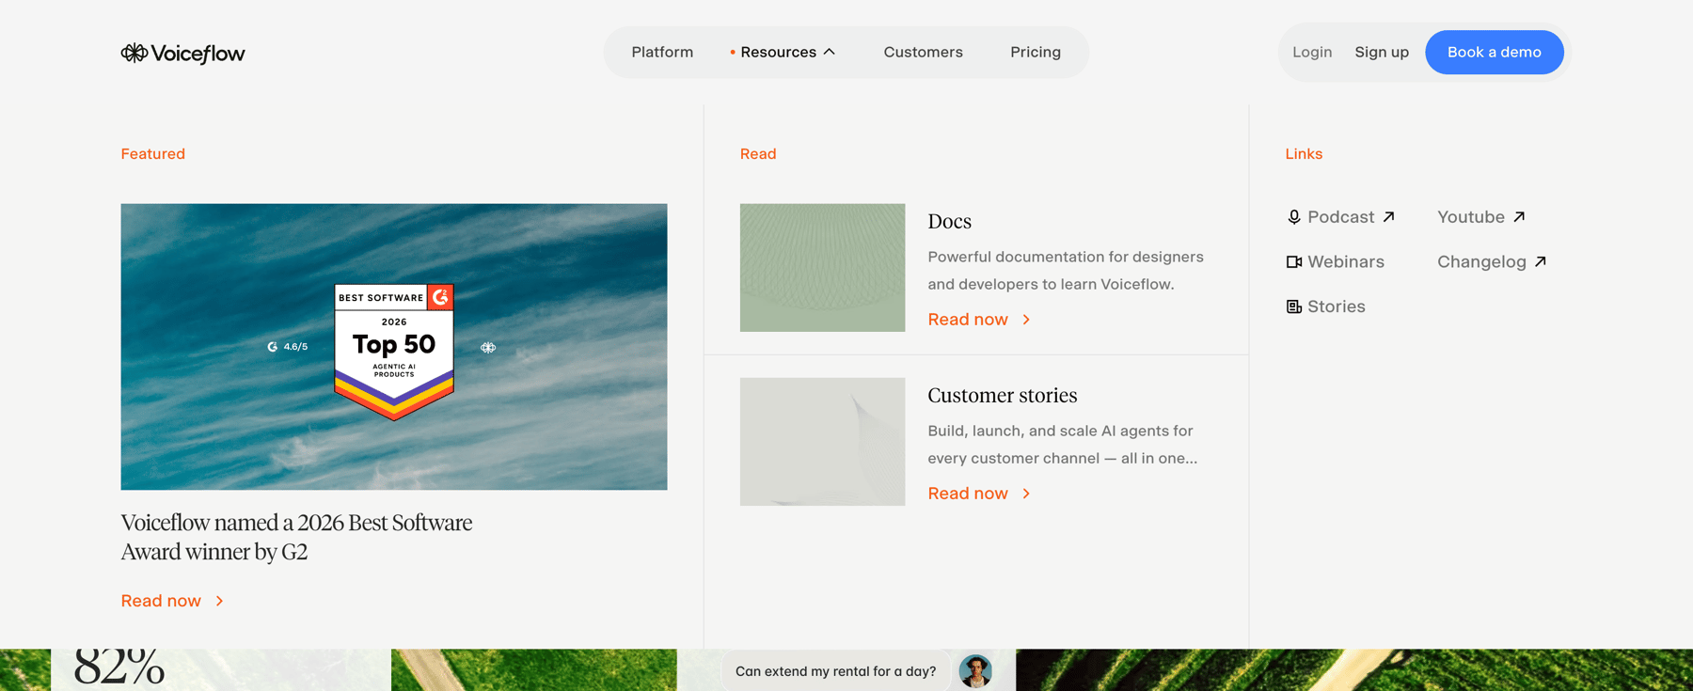
Task: Click the Voiceflow wordmark text
Action: click(198, 54)
